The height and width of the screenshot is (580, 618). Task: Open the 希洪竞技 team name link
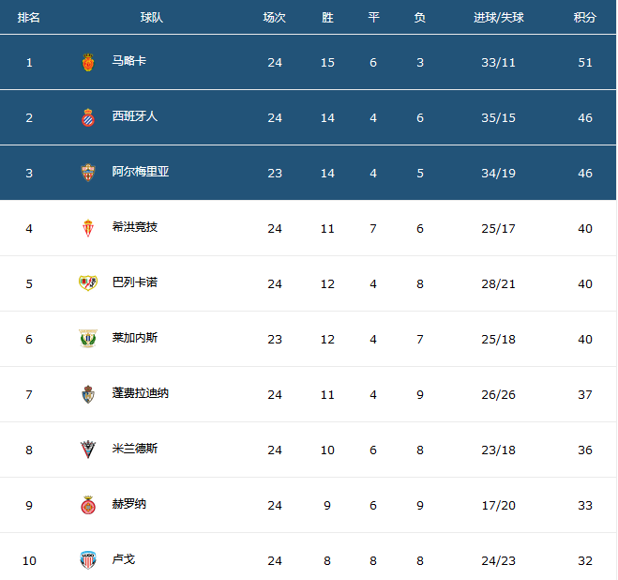134,227
